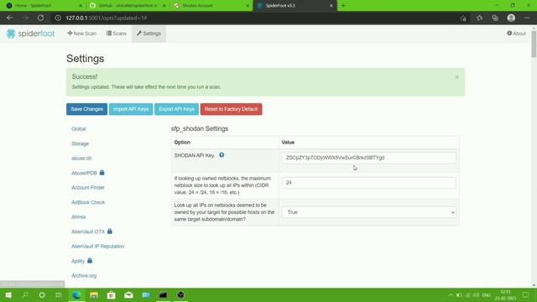537x302 pixels.
Task: Switch to GitHub spiderfoot browser tab
Action: pyautogui.click(x=128, y=6)
